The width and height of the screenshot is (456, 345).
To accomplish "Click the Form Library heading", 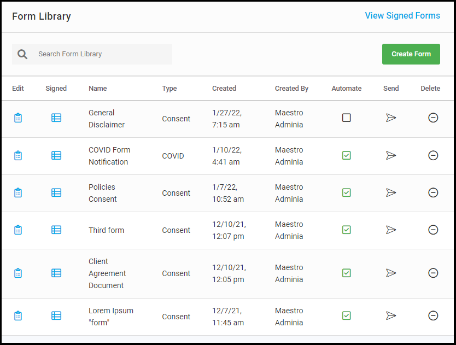I will (42, 16).
